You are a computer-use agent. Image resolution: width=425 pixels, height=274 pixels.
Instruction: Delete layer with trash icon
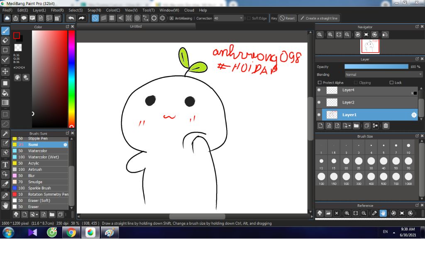386,126
